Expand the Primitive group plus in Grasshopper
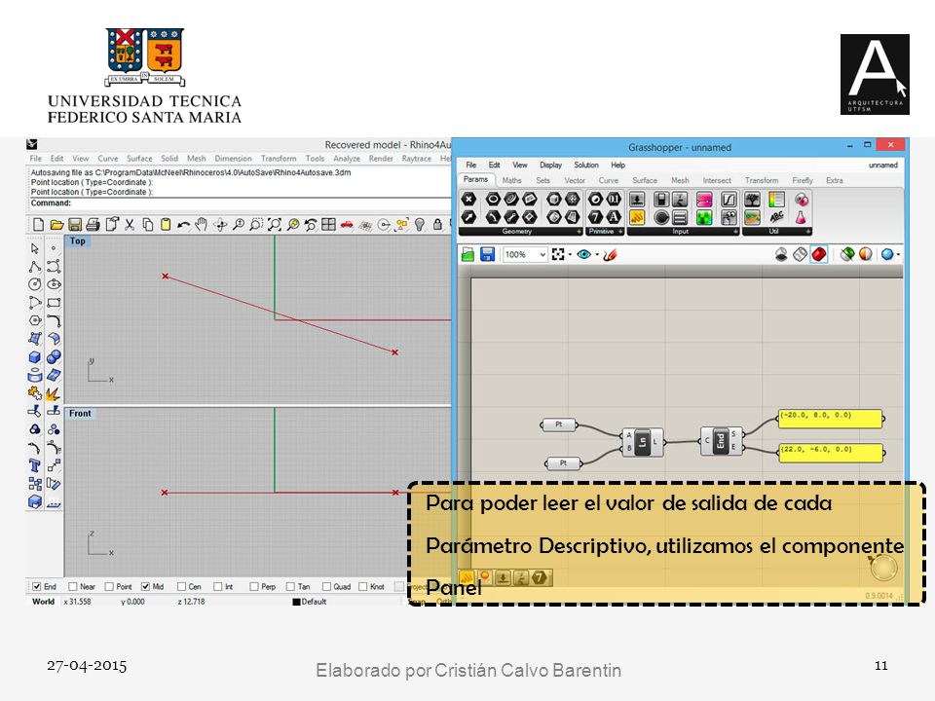The width and height of the screenshot is (935, 701). coord(620,232)
